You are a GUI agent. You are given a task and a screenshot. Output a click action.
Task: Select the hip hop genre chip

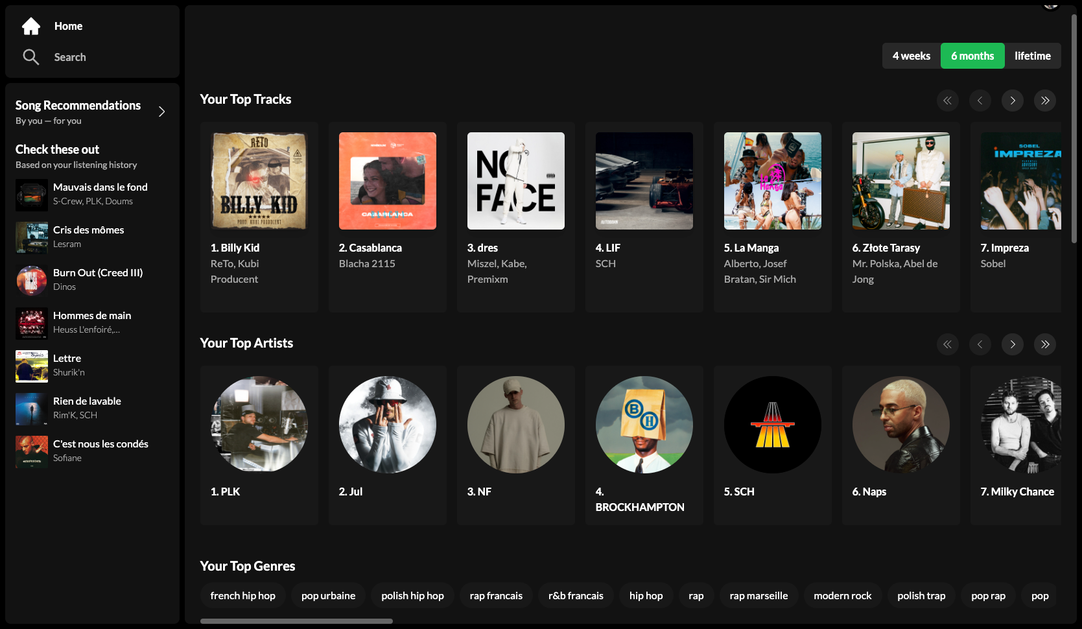click(x=646, y=595)
